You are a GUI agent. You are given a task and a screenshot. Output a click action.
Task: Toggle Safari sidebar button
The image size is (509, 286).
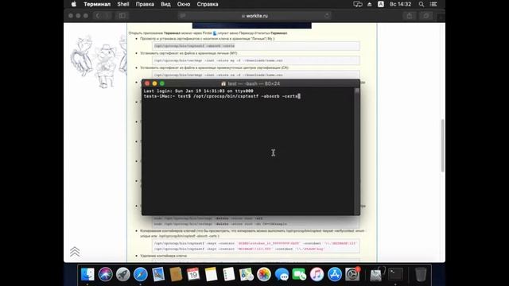[122, 16]
